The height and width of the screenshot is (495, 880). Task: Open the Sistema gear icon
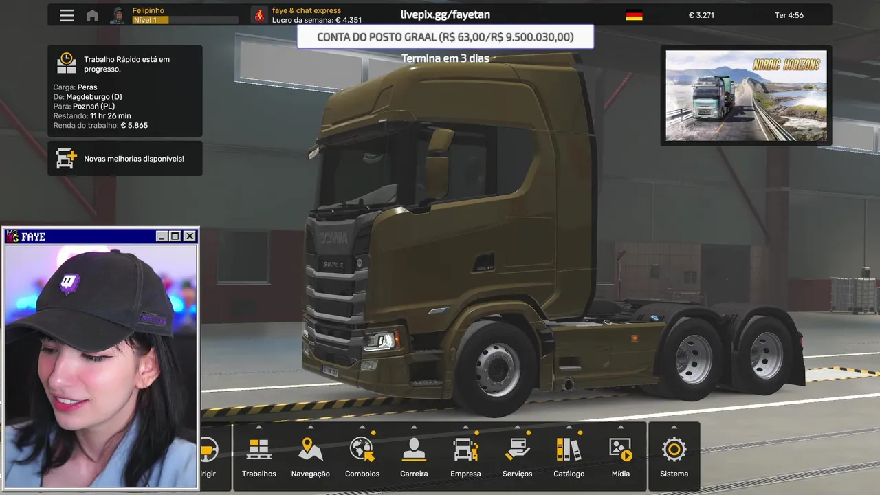(x=674, y=450)
